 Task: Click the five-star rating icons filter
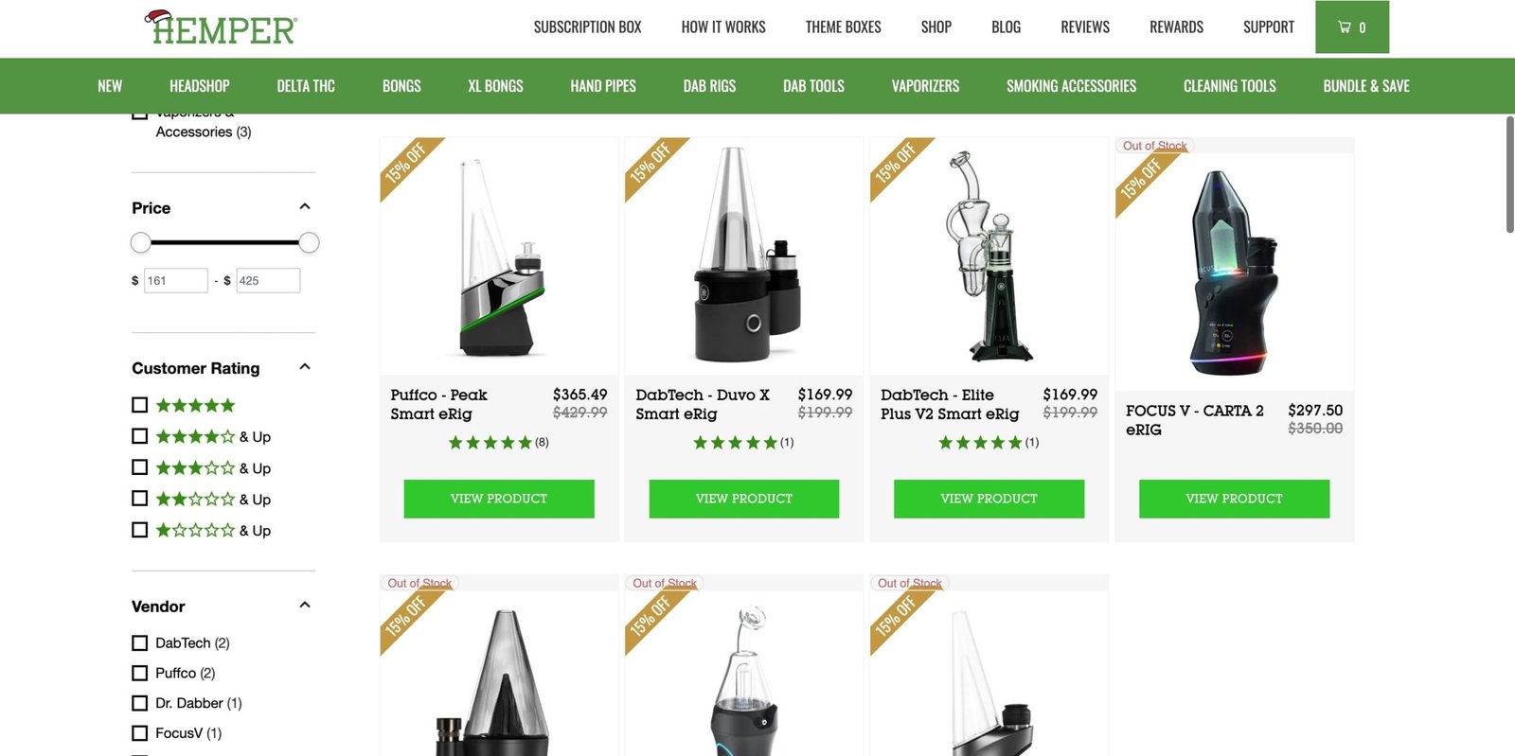[x=195, y=405]
